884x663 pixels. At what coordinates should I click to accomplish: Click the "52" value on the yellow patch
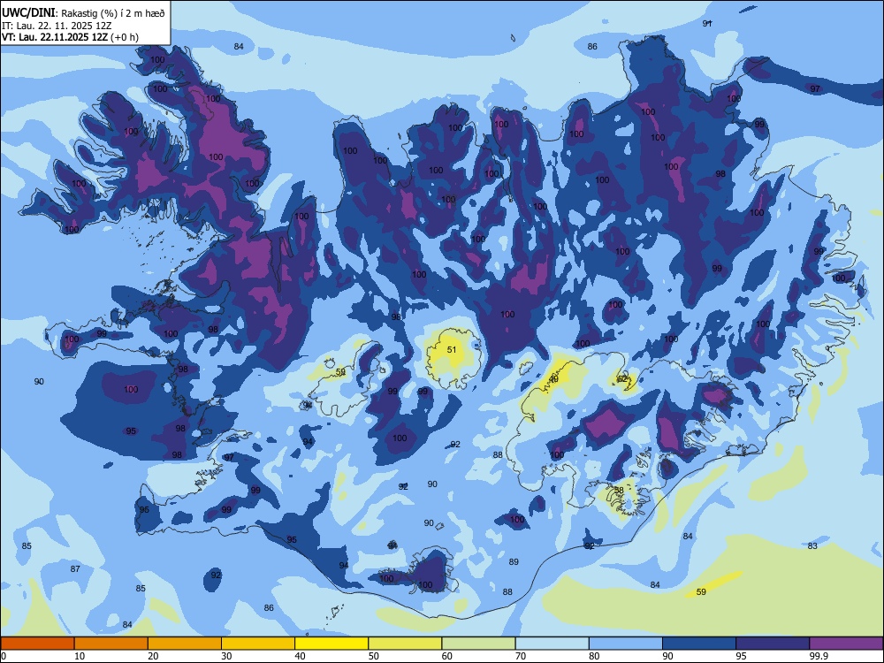click(622, 379)
